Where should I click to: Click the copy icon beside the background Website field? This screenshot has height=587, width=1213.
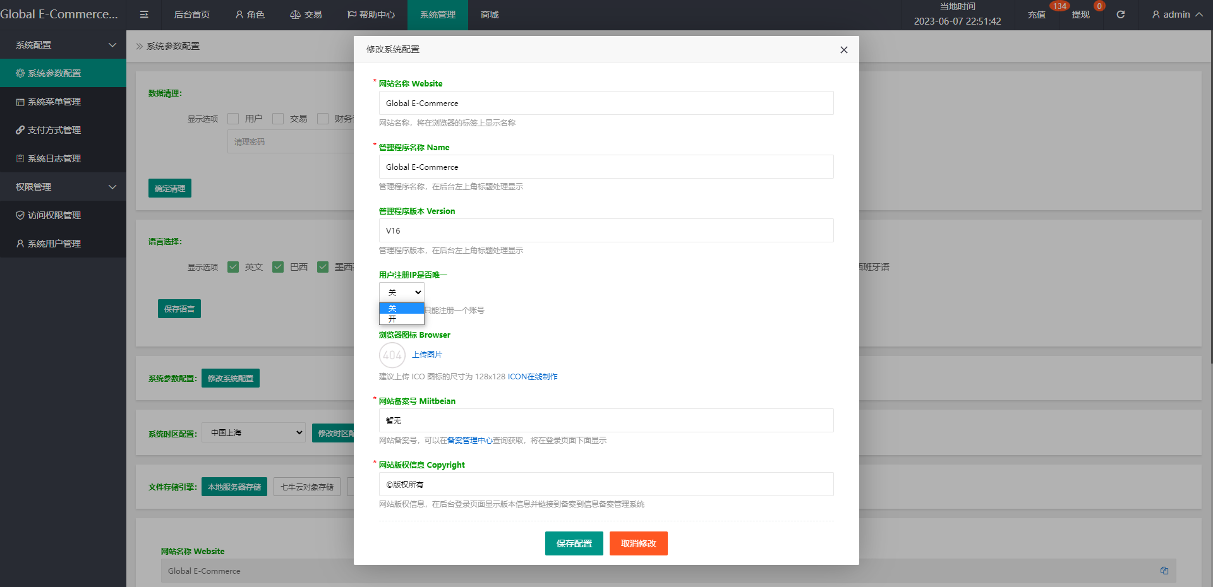[x=1164, y=571]
